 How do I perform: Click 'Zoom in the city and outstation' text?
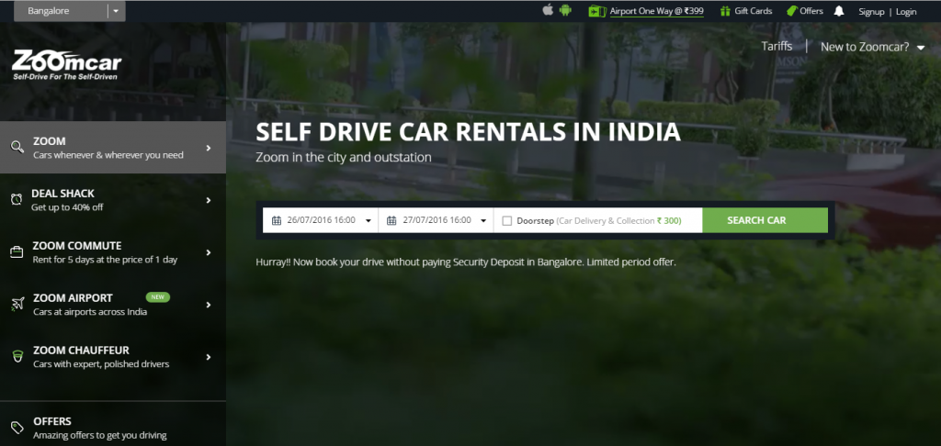(x=344, y=158)
